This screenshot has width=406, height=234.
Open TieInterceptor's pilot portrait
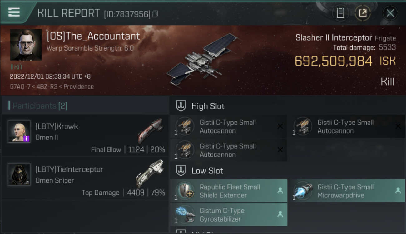[19, 174]
